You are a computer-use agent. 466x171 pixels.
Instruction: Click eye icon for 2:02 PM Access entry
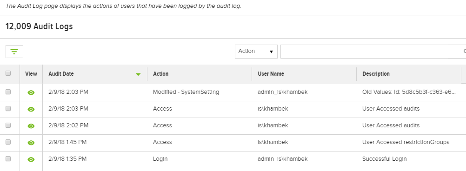31,126
